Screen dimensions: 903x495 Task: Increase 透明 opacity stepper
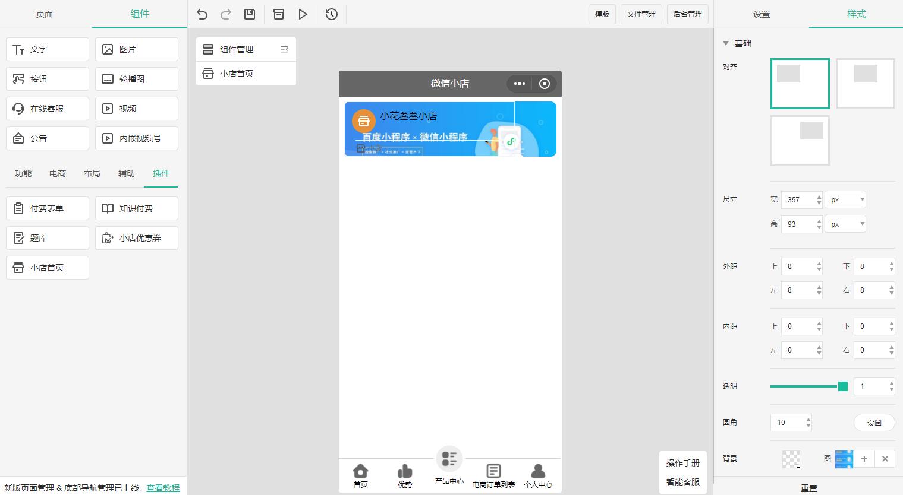(x=892, y=383)
